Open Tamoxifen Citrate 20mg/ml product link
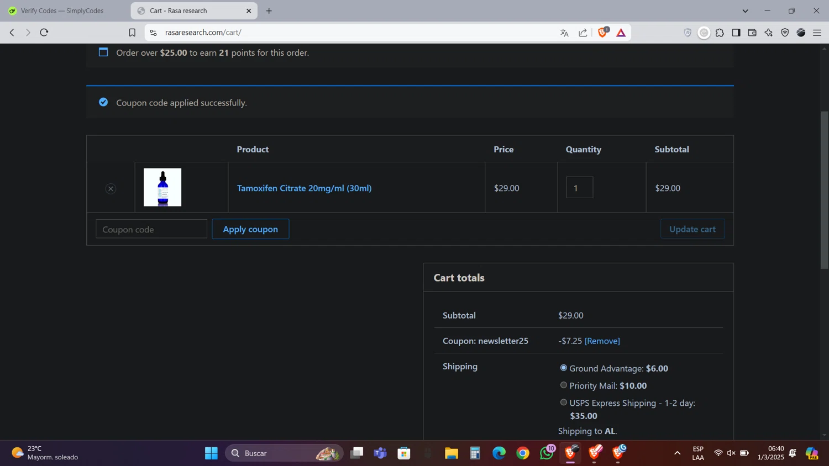This screenshot has width=829, height=466. pos(304,188)
